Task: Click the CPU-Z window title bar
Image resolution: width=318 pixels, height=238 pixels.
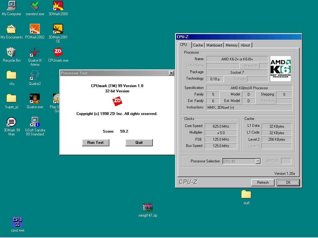Action: coord(239,37)
